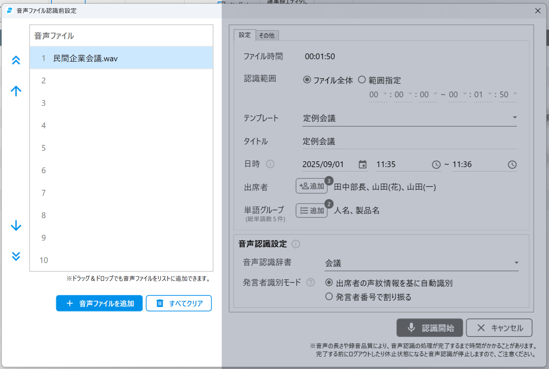Image resolution: width=549 pixels, height=369 pixels.
Task: Switch to the 設定 tab
Action: tap(244, 35)
